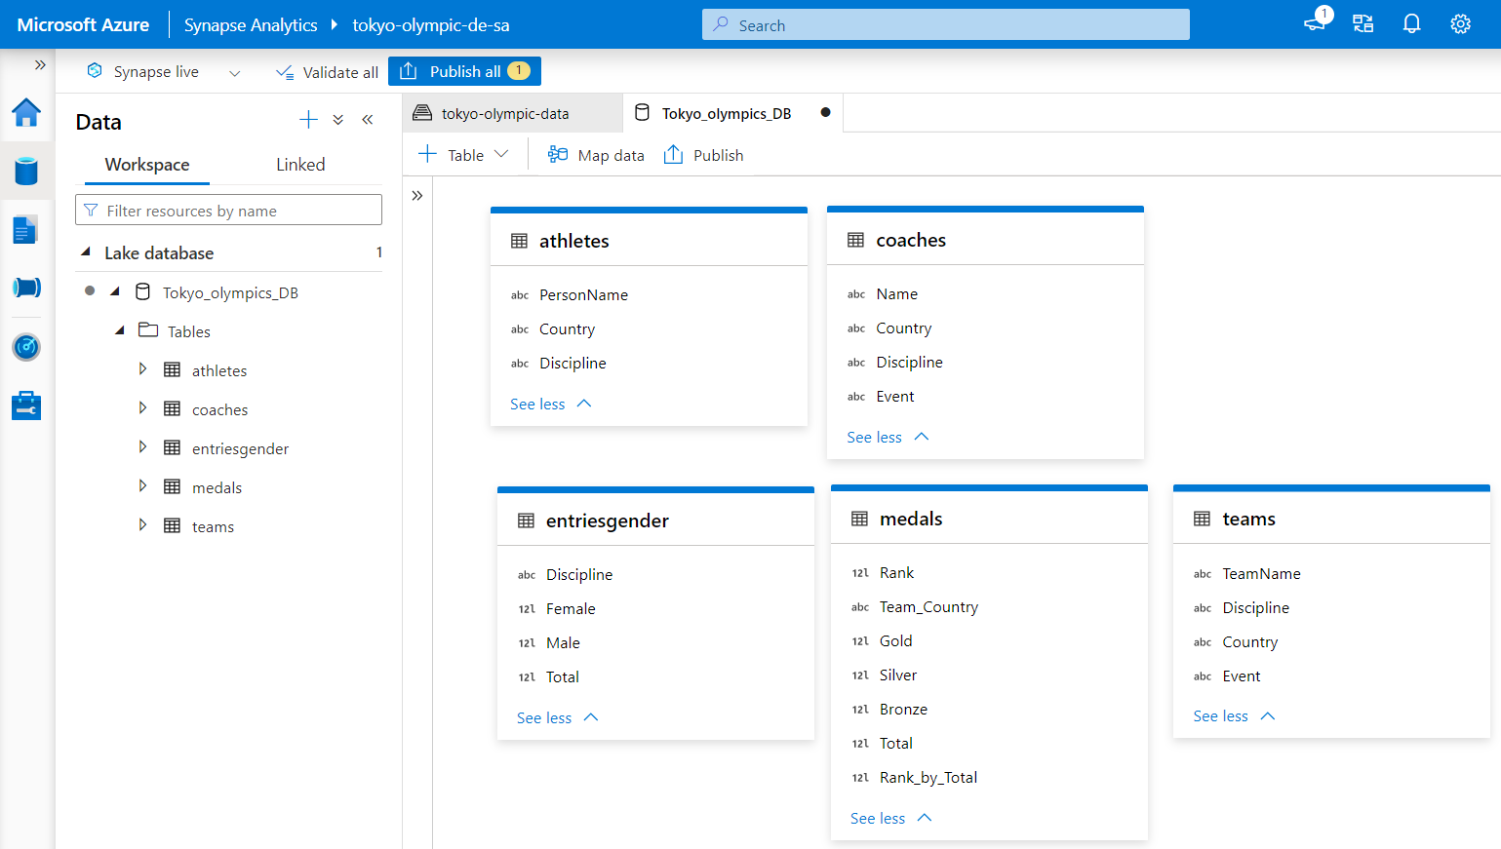Open the Synapse live branch selector
This screenshot has width=1501, height=849.
click(x=234, y=71)
